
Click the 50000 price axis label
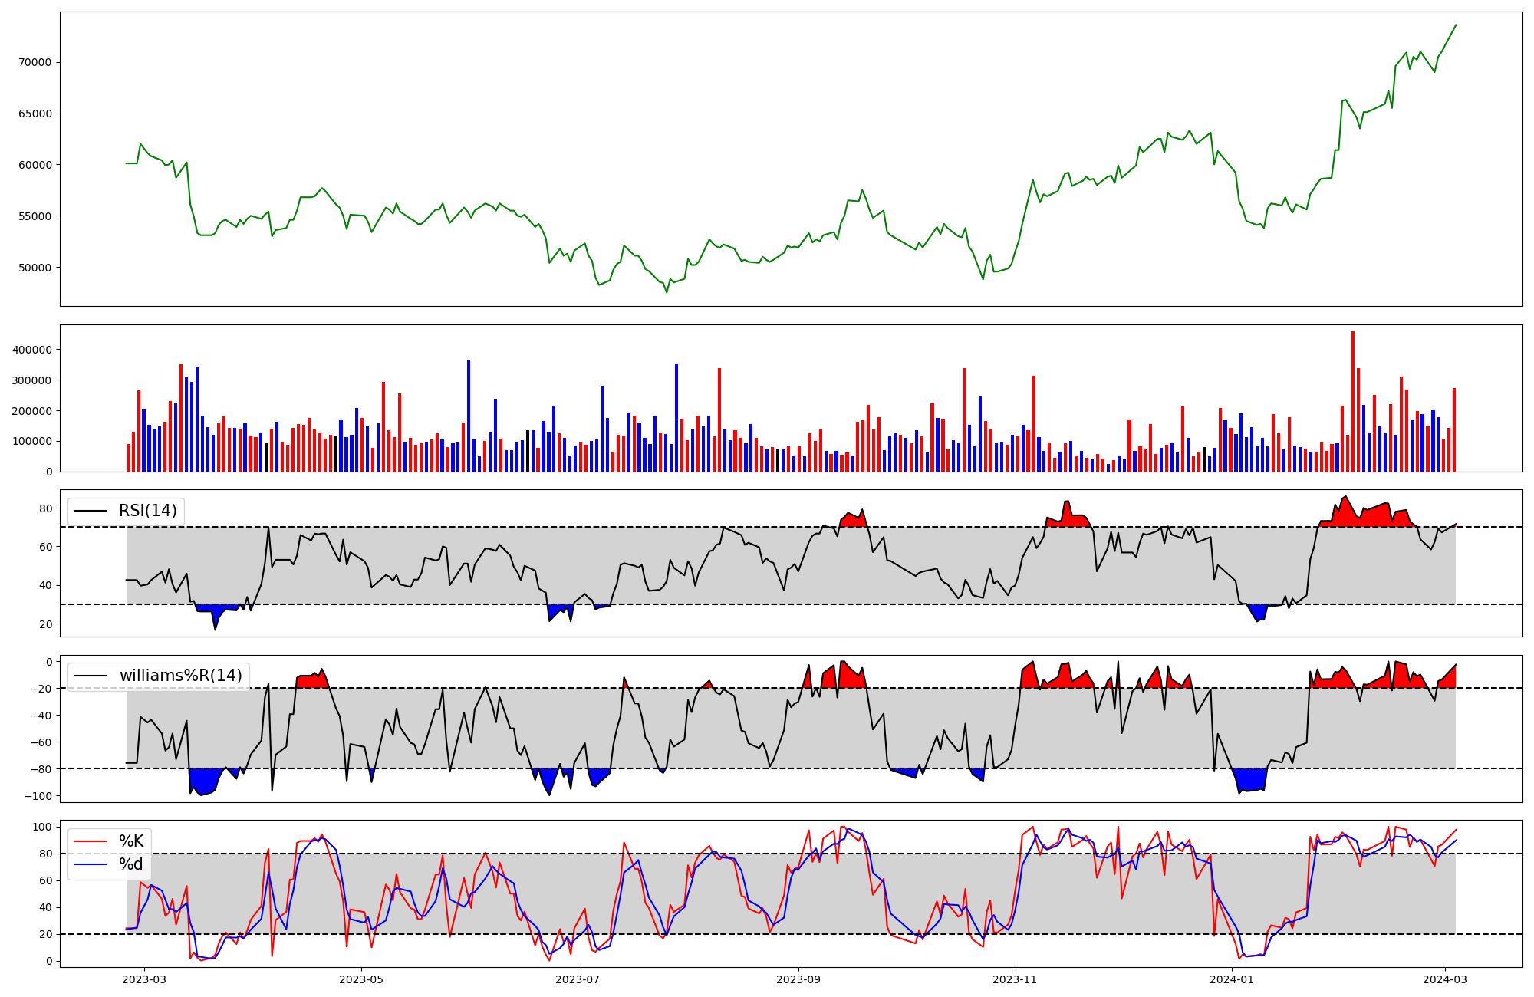[35, 268]
